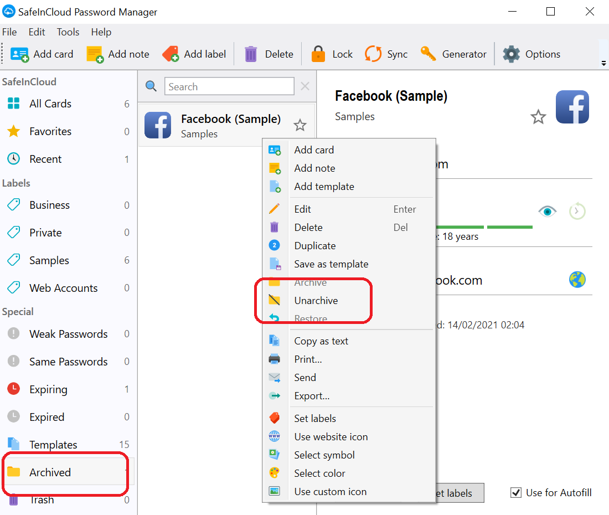
Task: Show All Cards in the sidebar
Action: [x=68, y=104]
